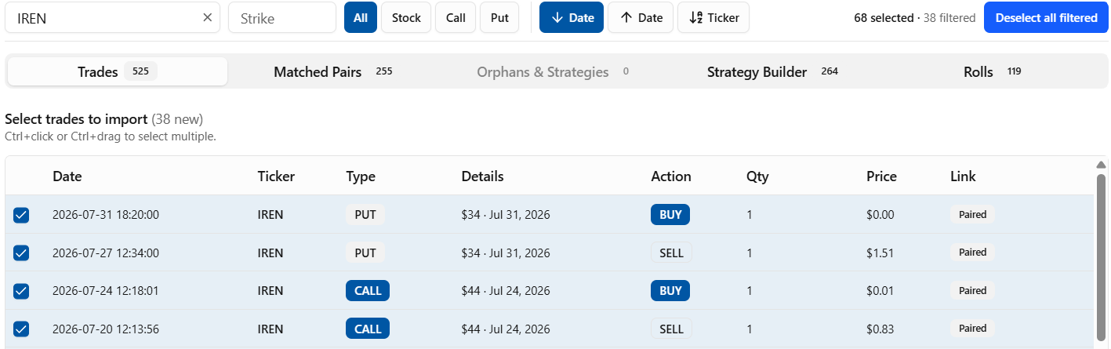Click the Ticker column header

pyautogui.click(x=276, y=176)
